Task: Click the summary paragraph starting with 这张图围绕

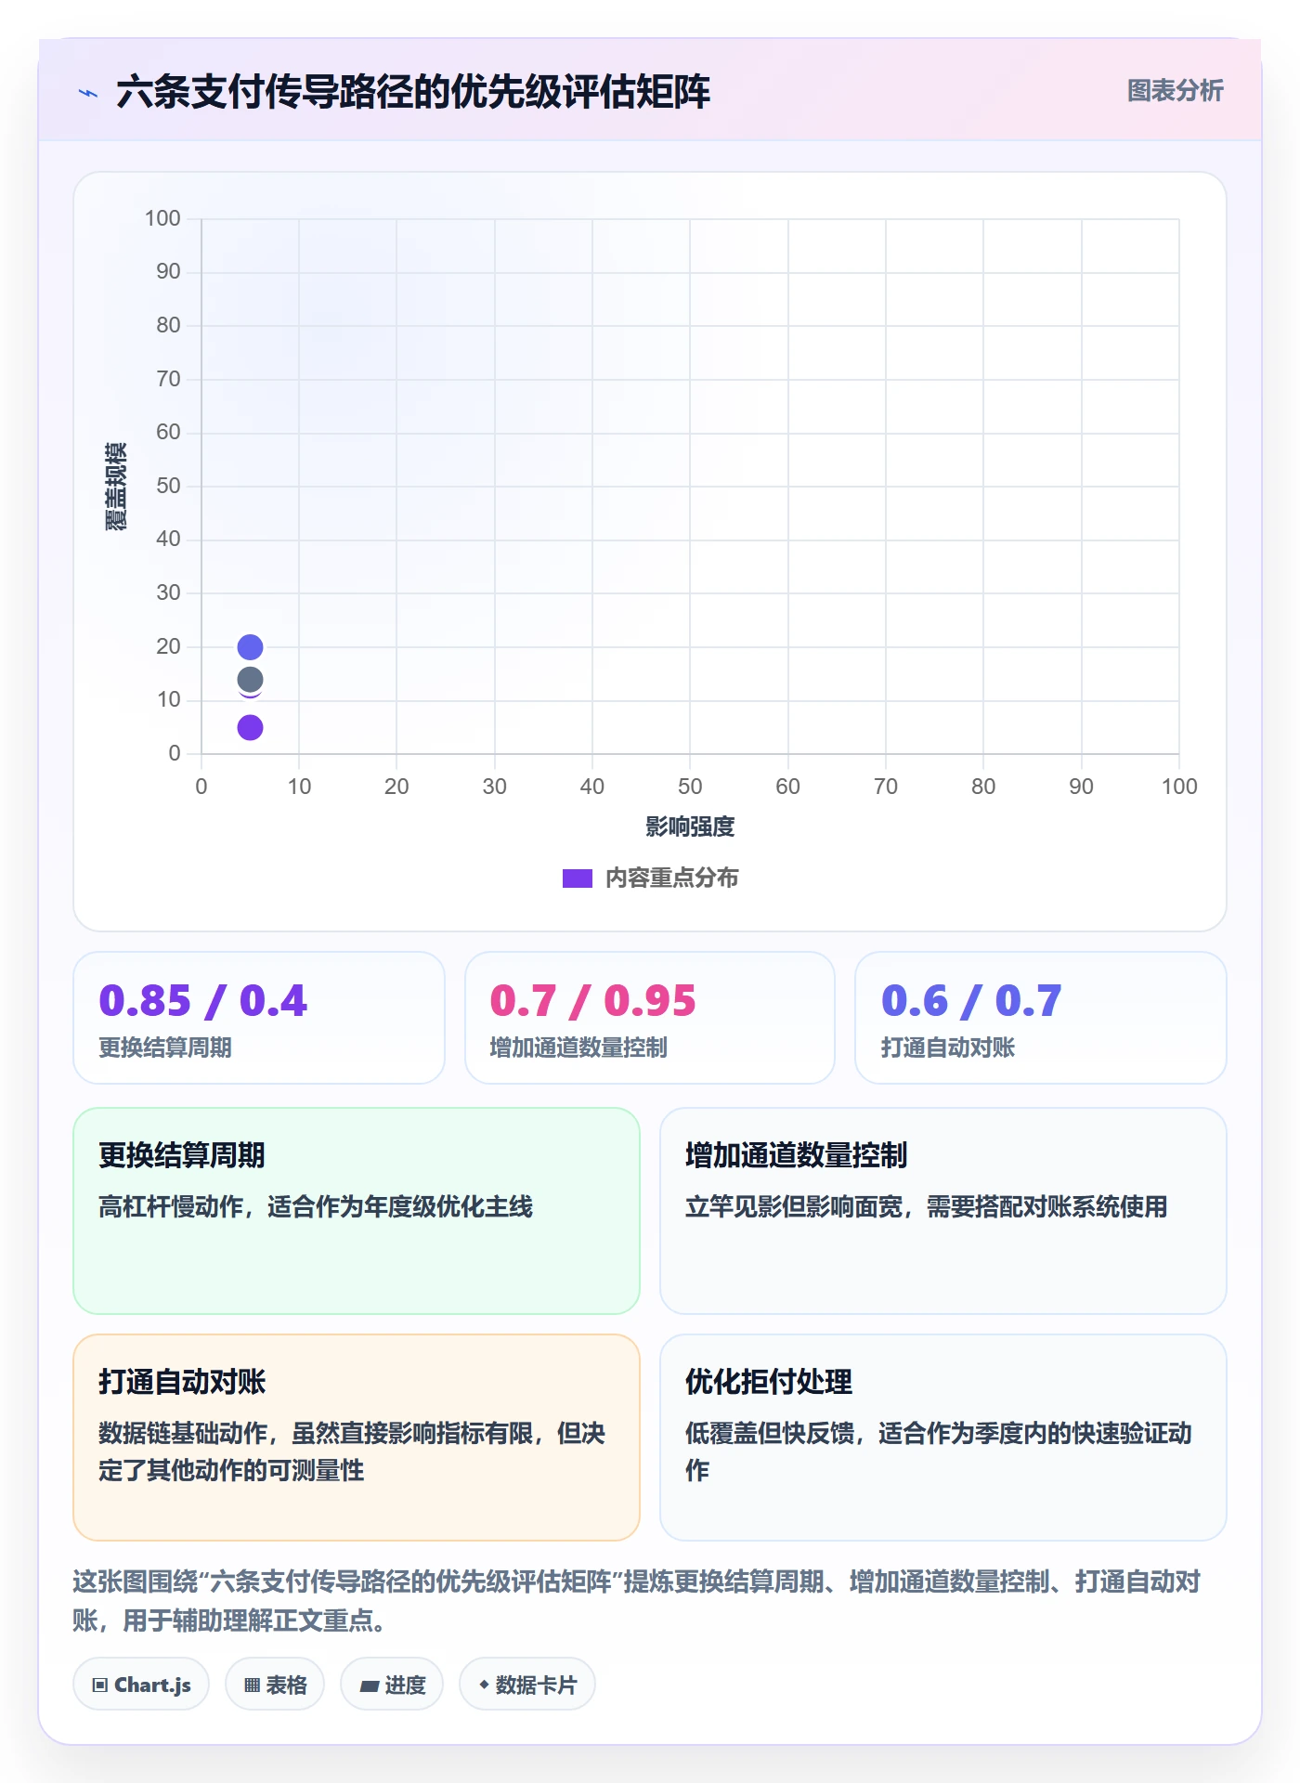Action: pos(637,1601)
